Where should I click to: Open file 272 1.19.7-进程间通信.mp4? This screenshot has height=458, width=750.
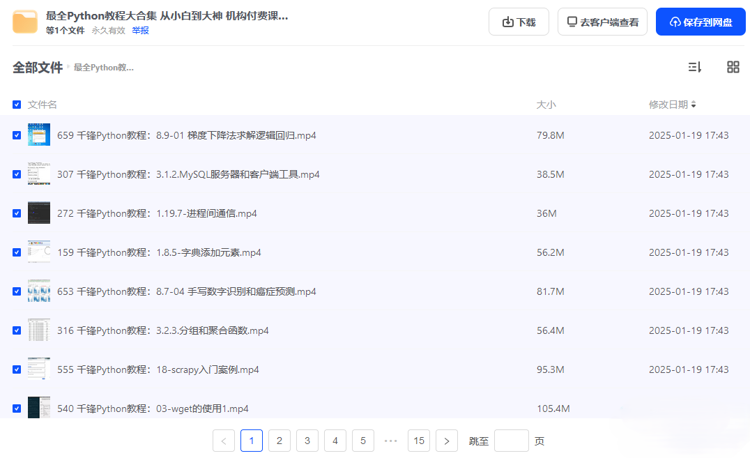tap(157, 213)
